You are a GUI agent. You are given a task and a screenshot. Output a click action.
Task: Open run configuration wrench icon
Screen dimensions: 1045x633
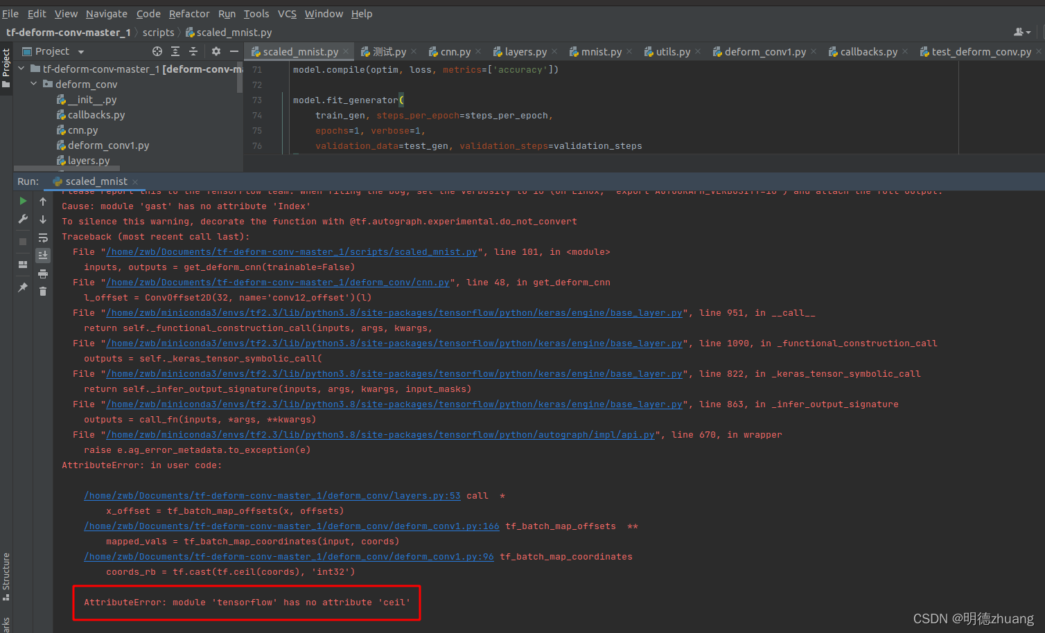23,219
